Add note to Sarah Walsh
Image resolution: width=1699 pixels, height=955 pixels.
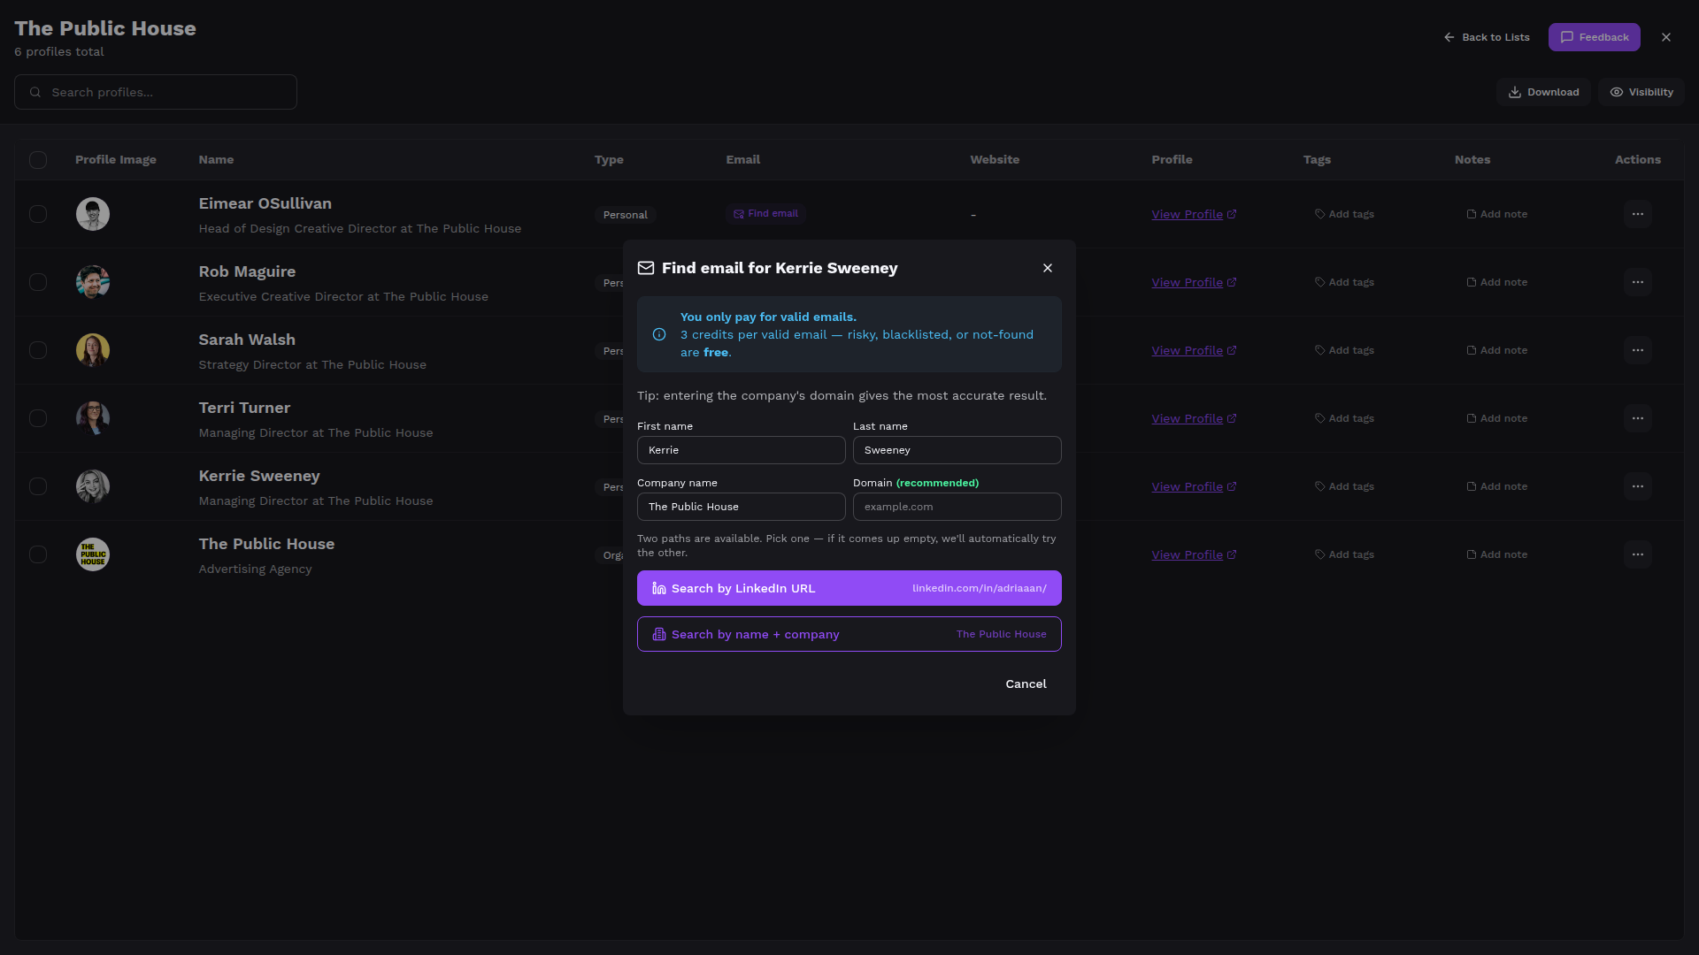[x=1496, y=350]
